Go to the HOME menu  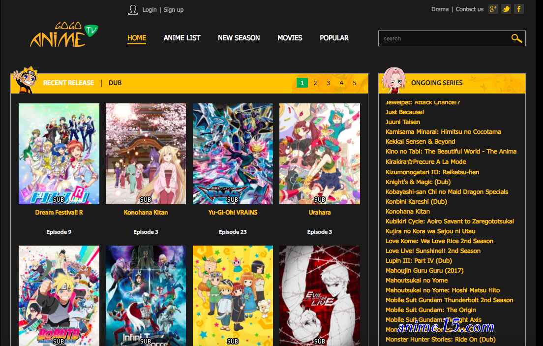pyautogui.click(x=137, y=38)
